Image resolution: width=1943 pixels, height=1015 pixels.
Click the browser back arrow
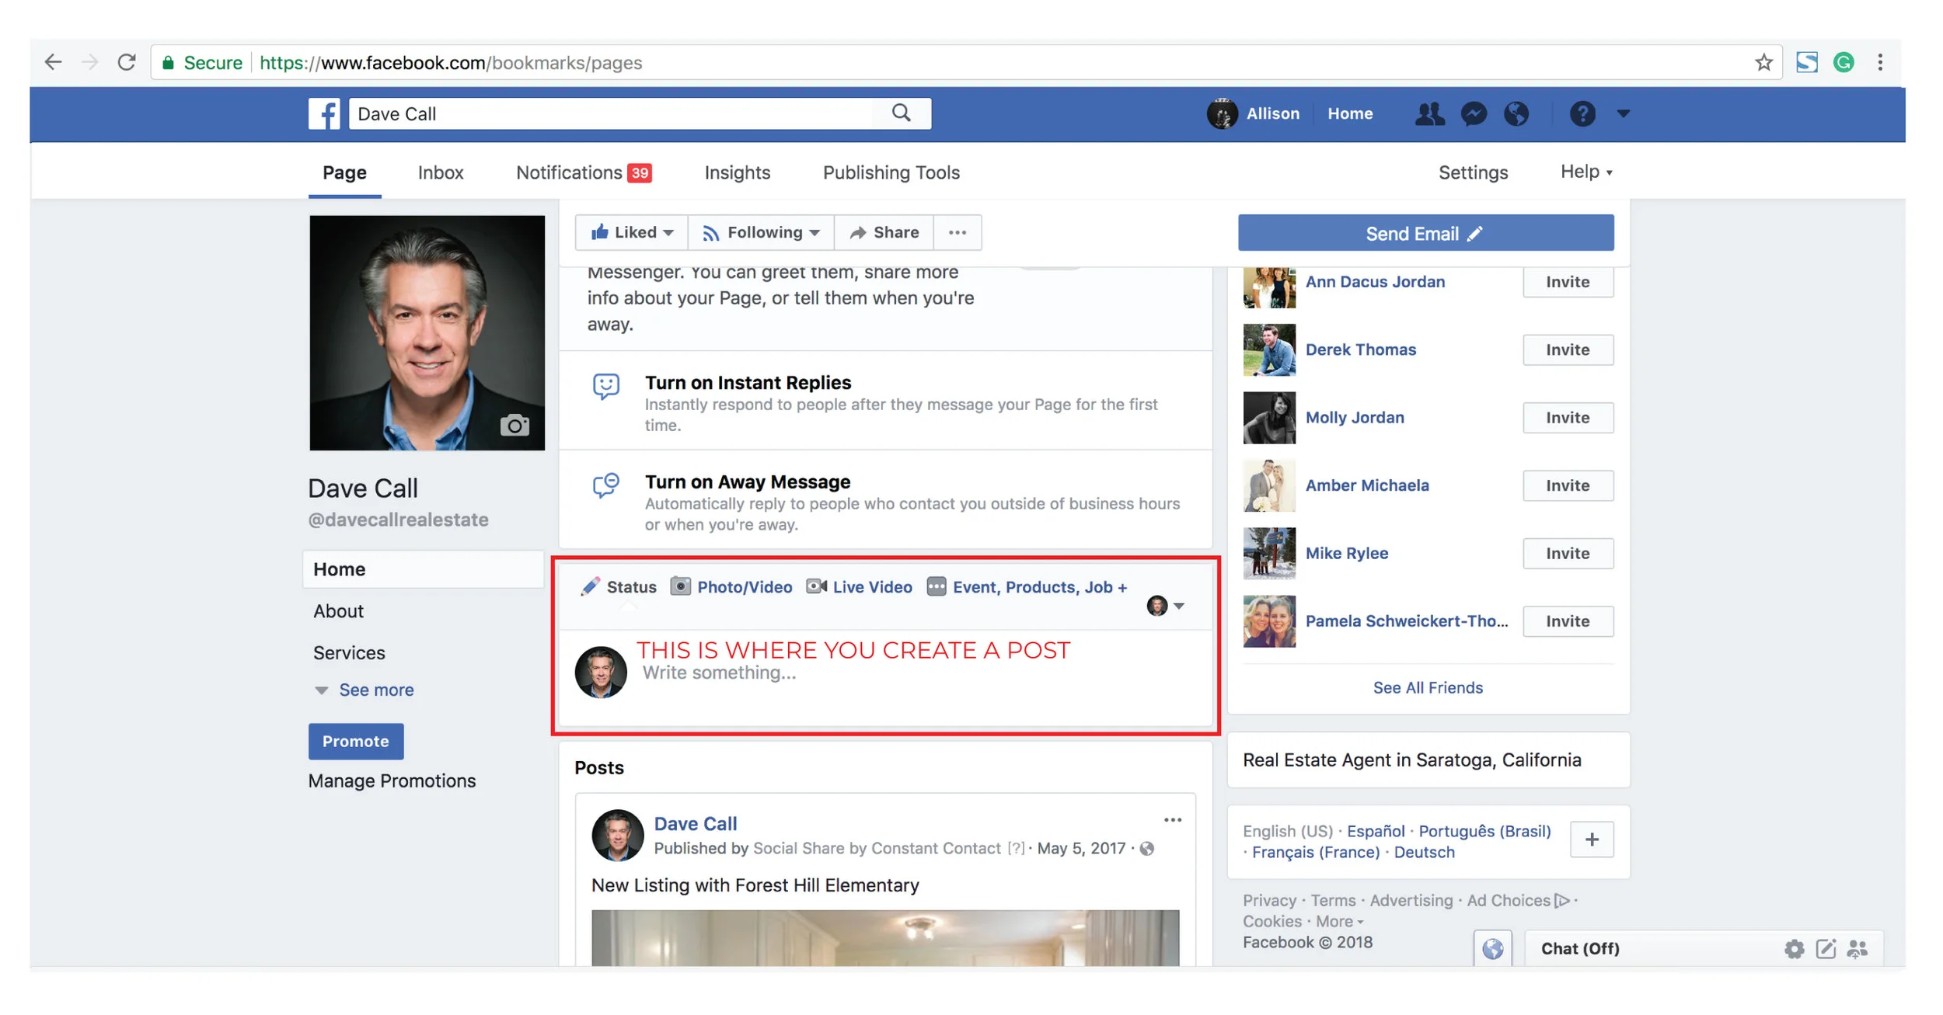[53, 62]
